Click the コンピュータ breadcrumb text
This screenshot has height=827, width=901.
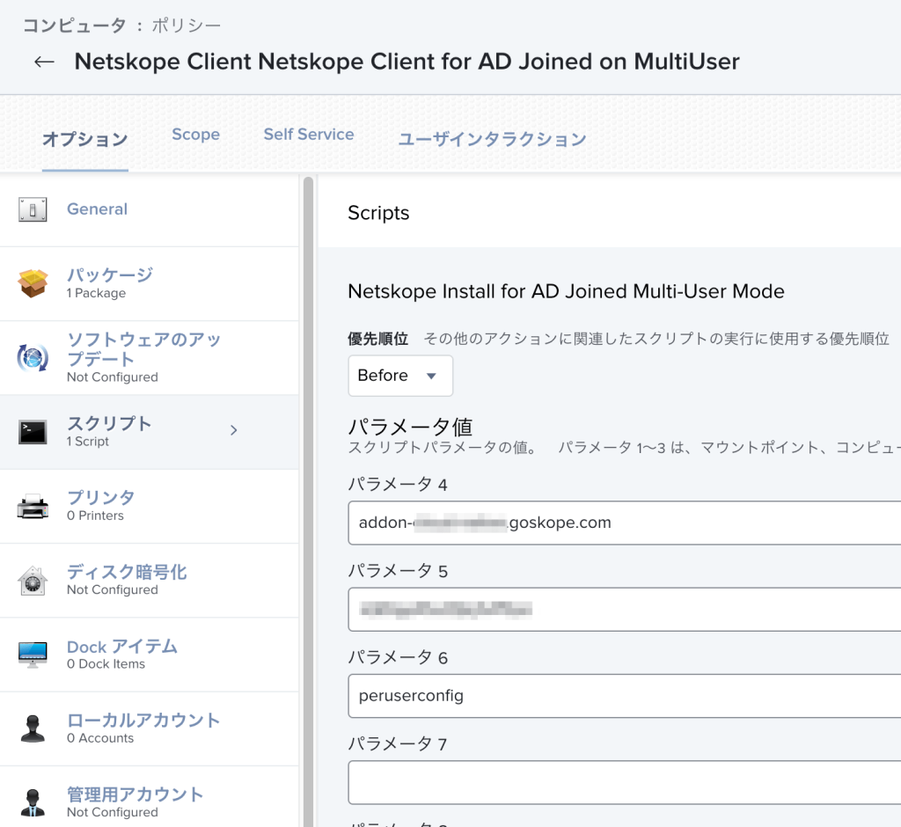point(74,26)
